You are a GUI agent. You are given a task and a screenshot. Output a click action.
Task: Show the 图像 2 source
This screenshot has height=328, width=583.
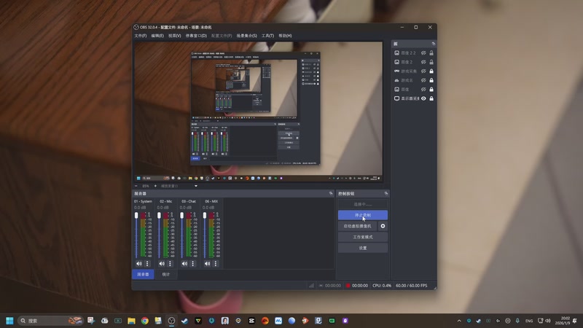tap(423, 62)
